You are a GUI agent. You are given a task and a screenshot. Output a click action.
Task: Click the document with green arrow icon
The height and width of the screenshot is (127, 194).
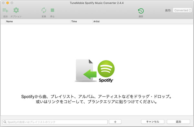[x=86, y=70]
